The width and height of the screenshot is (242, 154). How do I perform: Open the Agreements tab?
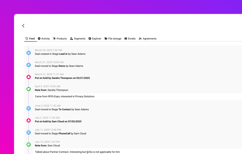(x=147, y=39)
